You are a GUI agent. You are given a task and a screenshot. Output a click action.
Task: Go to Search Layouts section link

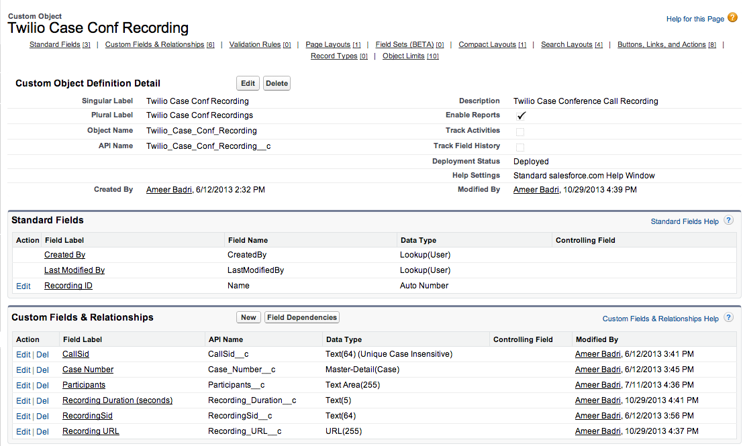click(572, 44)
